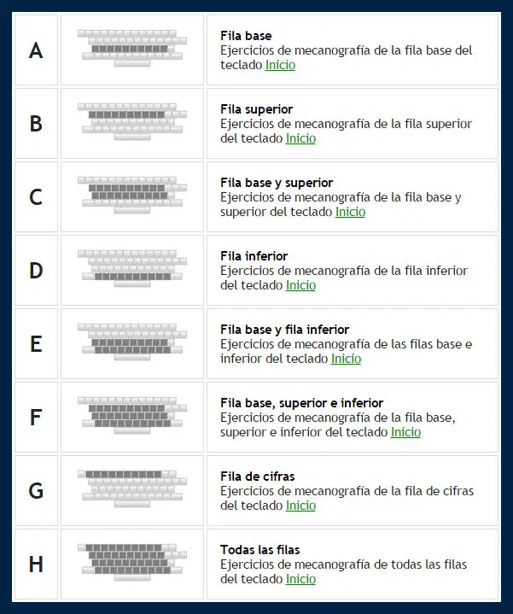Click the keyboard icon for Fila superior
Screen dimensions: 513x614
pos(131,123)
